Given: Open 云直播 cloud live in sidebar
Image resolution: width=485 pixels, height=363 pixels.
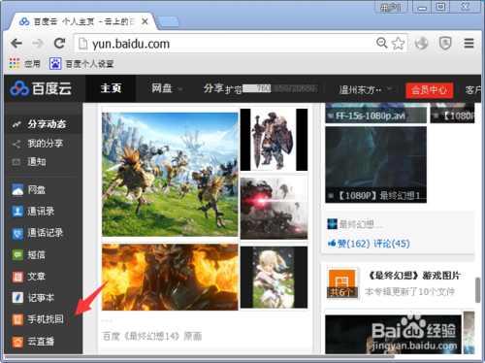Looking at the screenshot, I should 33,342.
